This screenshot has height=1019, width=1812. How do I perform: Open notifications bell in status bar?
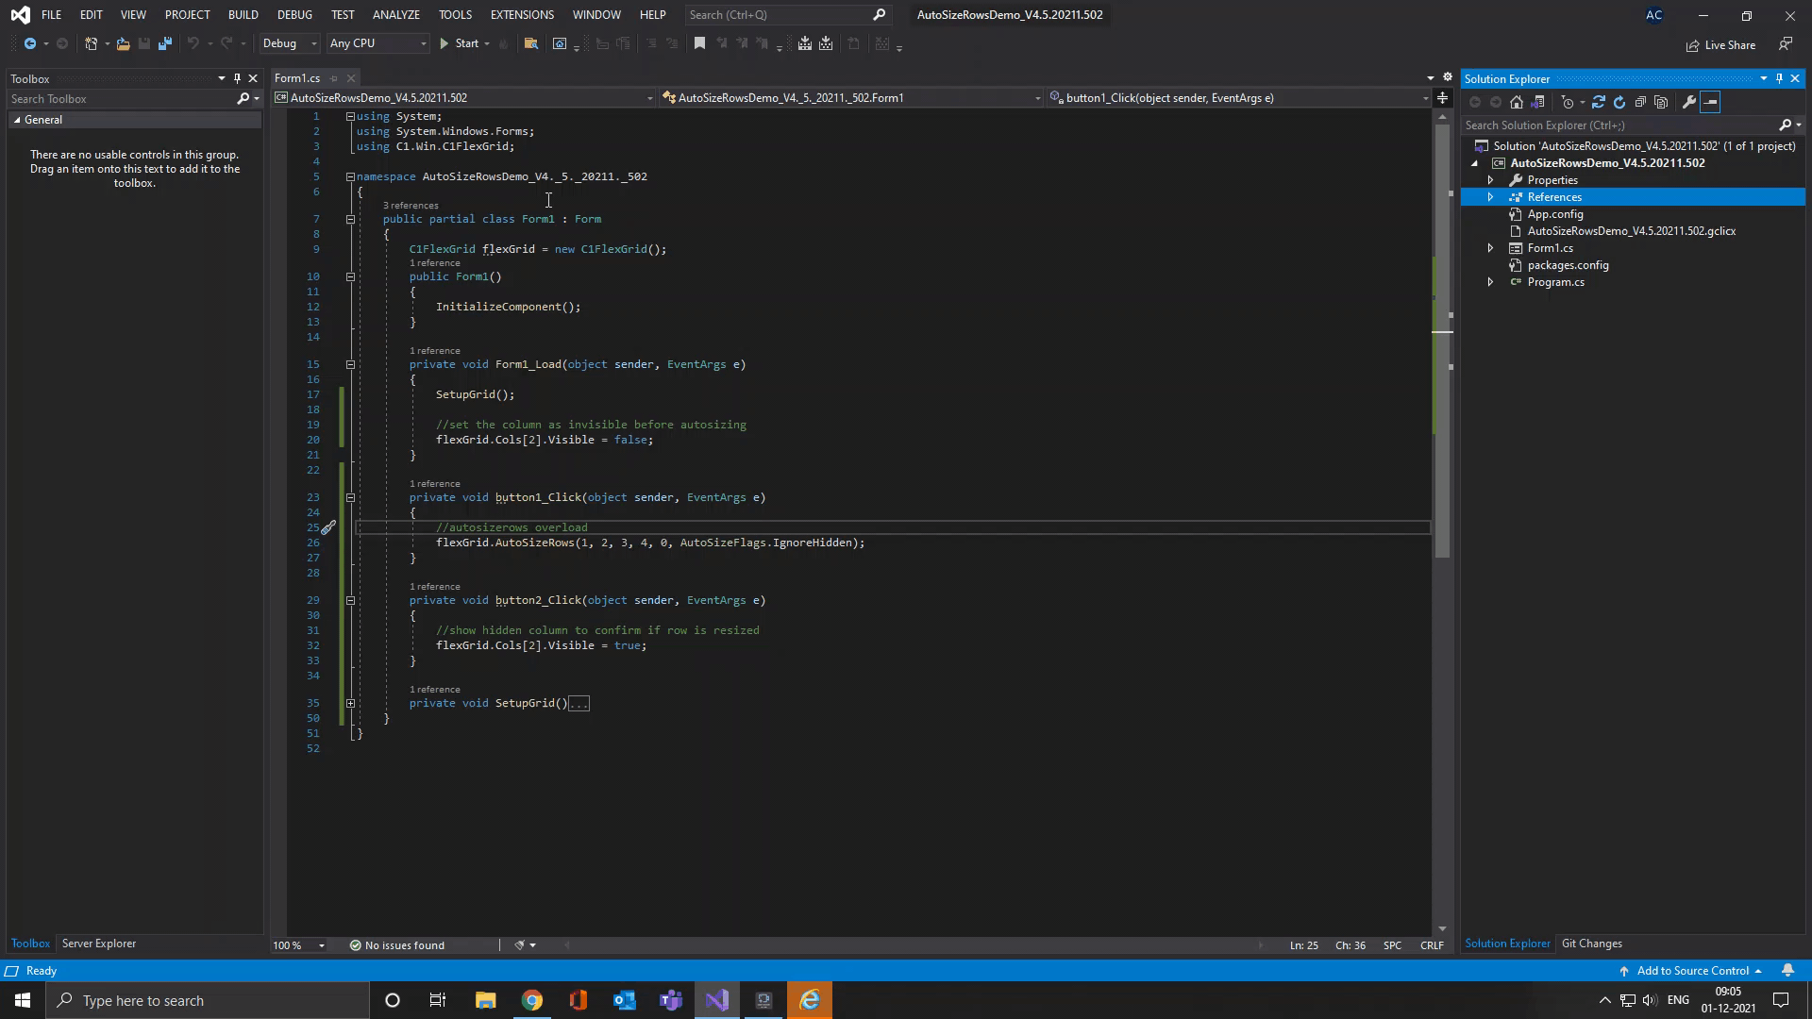click(x=1787, y=971)
